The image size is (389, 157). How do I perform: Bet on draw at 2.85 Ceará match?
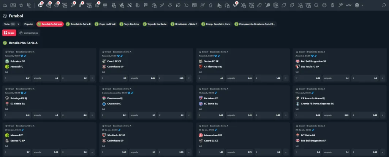(143, 78)
